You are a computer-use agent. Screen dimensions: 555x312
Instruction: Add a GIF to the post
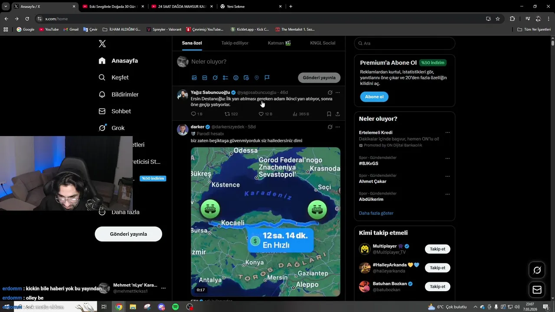coord(205,78)
